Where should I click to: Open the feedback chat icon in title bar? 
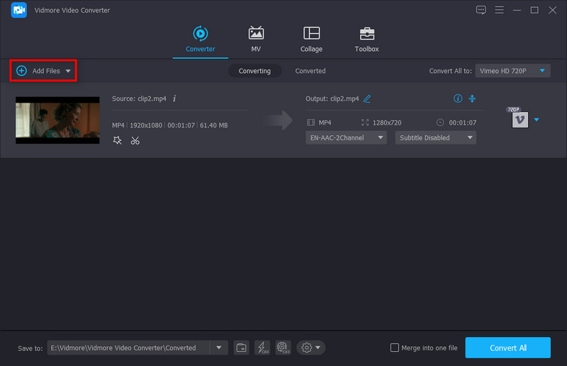point(481,10)
